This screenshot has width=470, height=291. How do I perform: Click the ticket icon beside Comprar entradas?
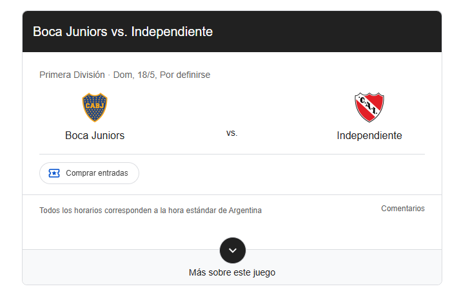coord(54,173)
